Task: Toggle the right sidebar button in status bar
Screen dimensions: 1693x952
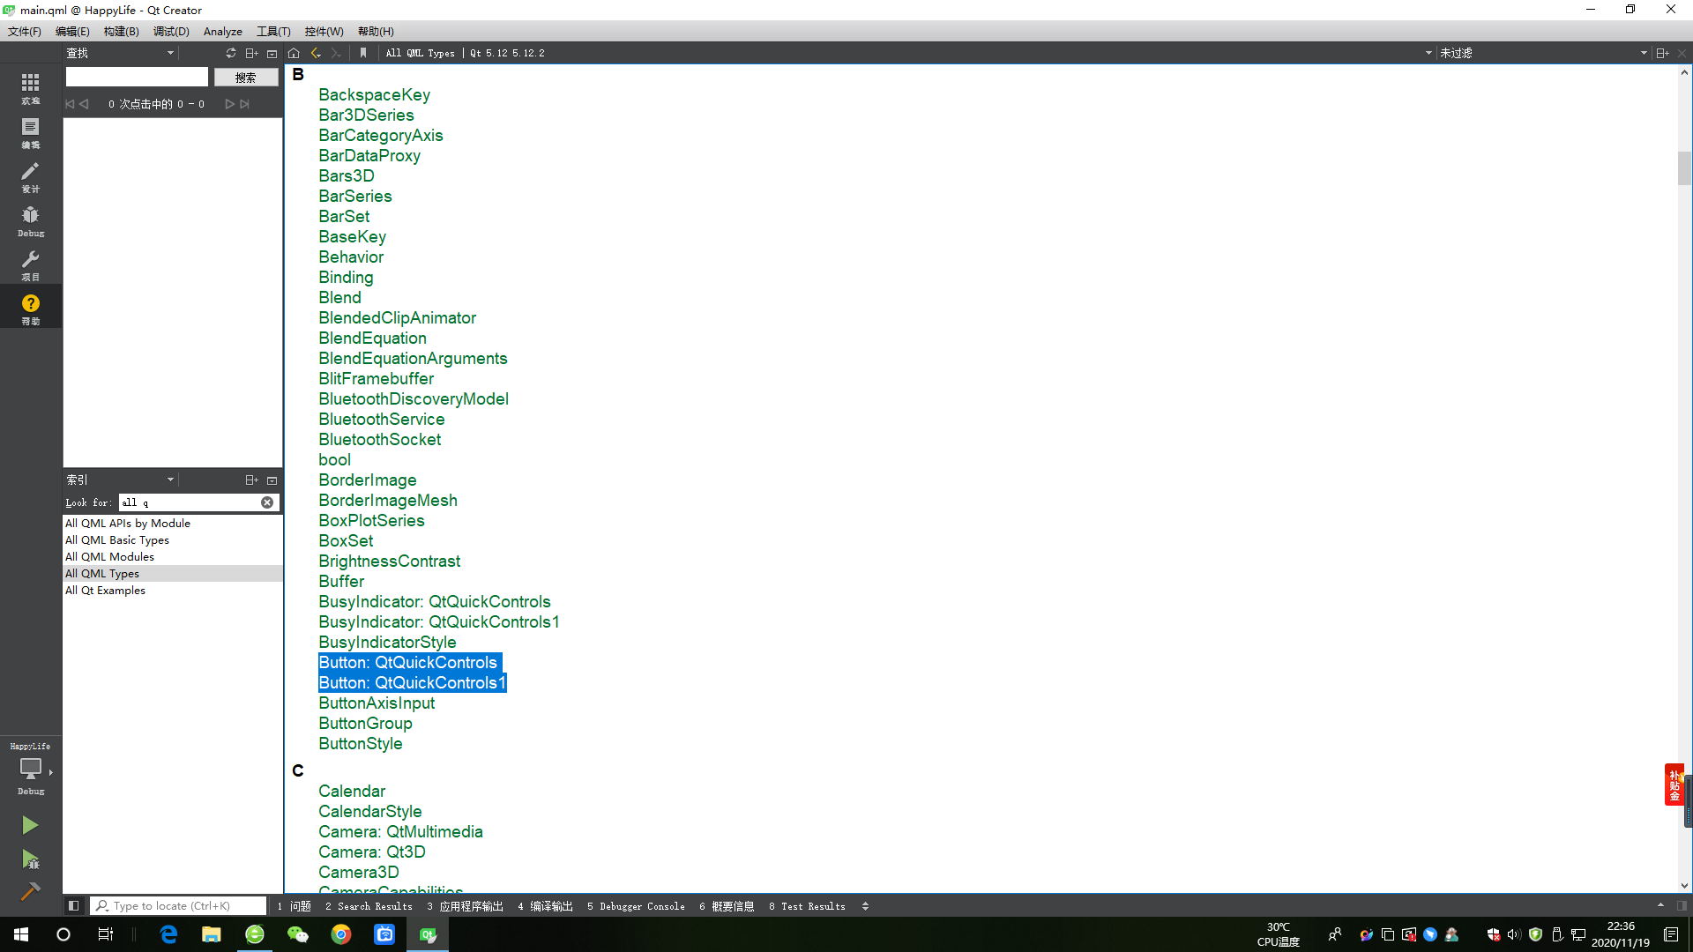Action: (1681, 905)
